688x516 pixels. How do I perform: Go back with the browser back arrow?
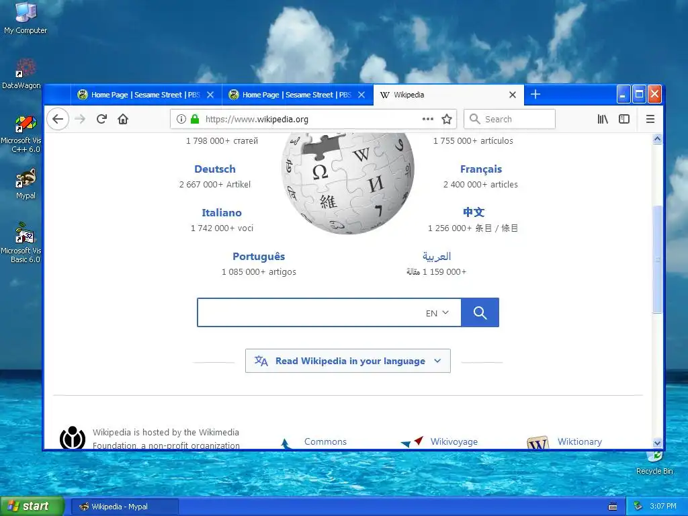58,119
